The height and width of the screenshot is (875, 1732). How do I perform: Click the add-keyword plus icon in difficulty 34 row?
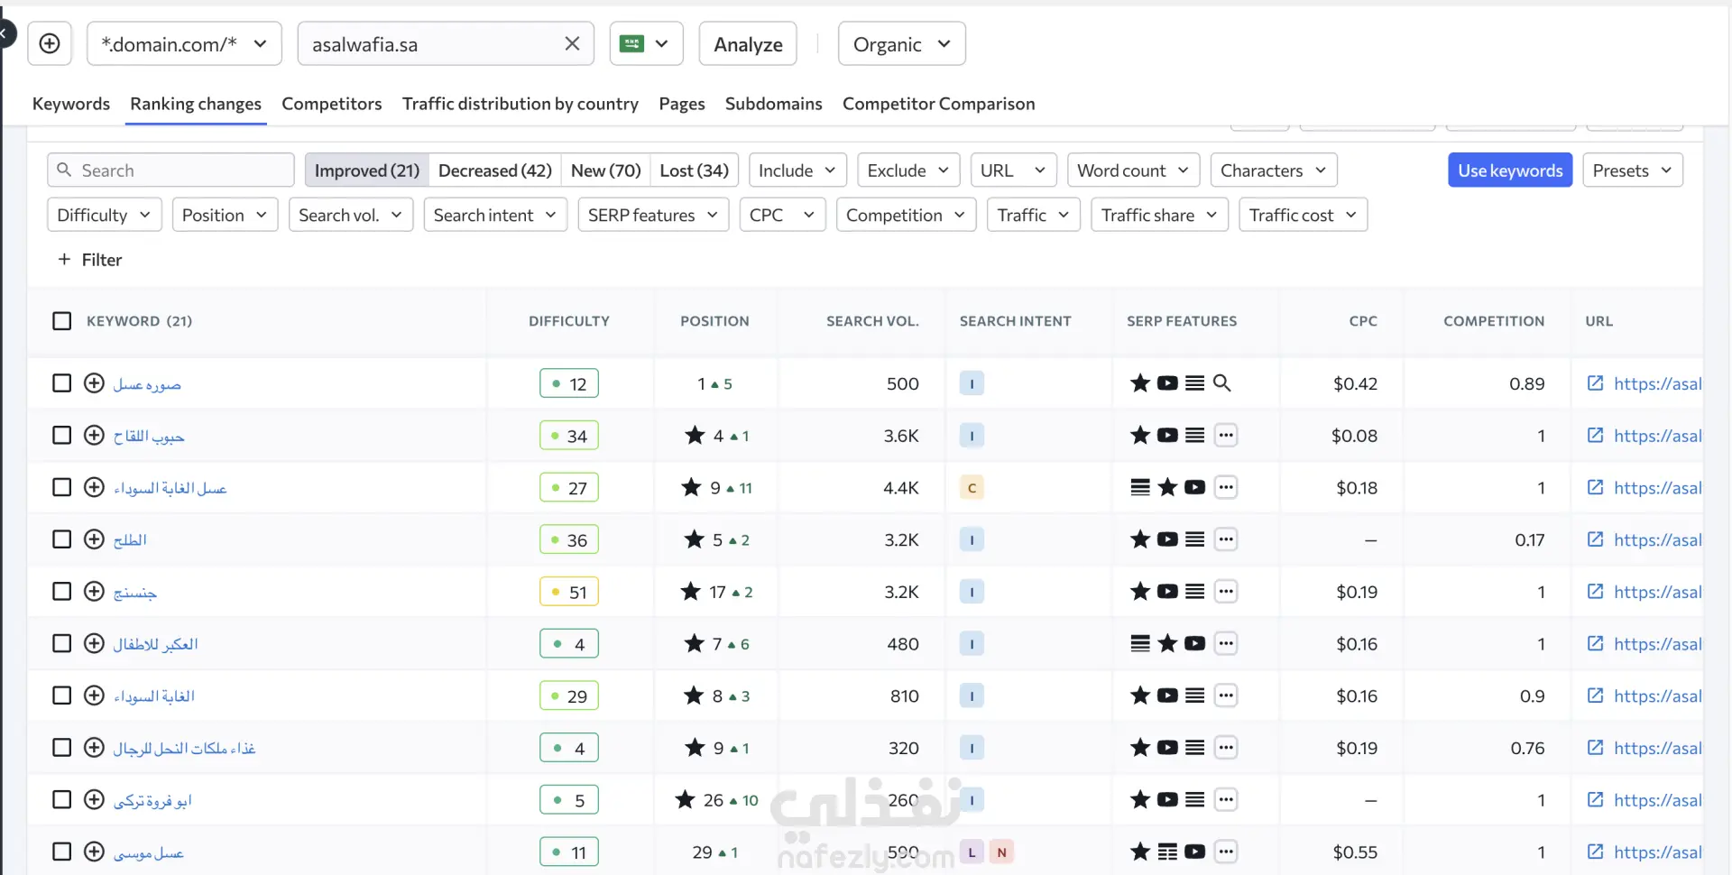(x=94, y=436)
